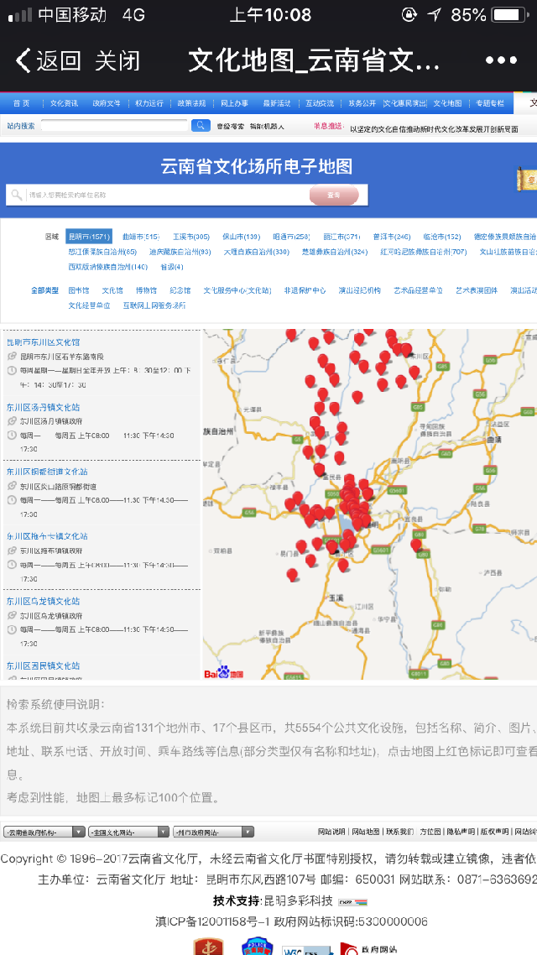
Task: Click the 站内搜索 text input field
Action: click(x=114, y=126)
